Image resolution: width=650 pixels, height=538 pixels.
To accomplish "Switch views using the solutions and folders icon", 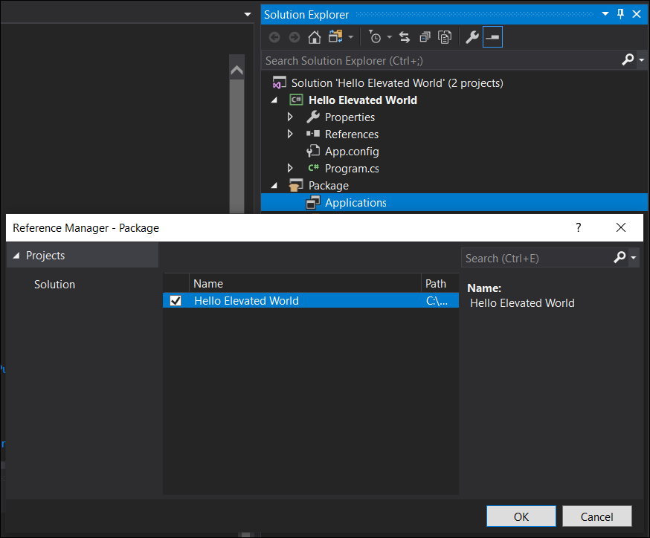I will tap(335, 37).
